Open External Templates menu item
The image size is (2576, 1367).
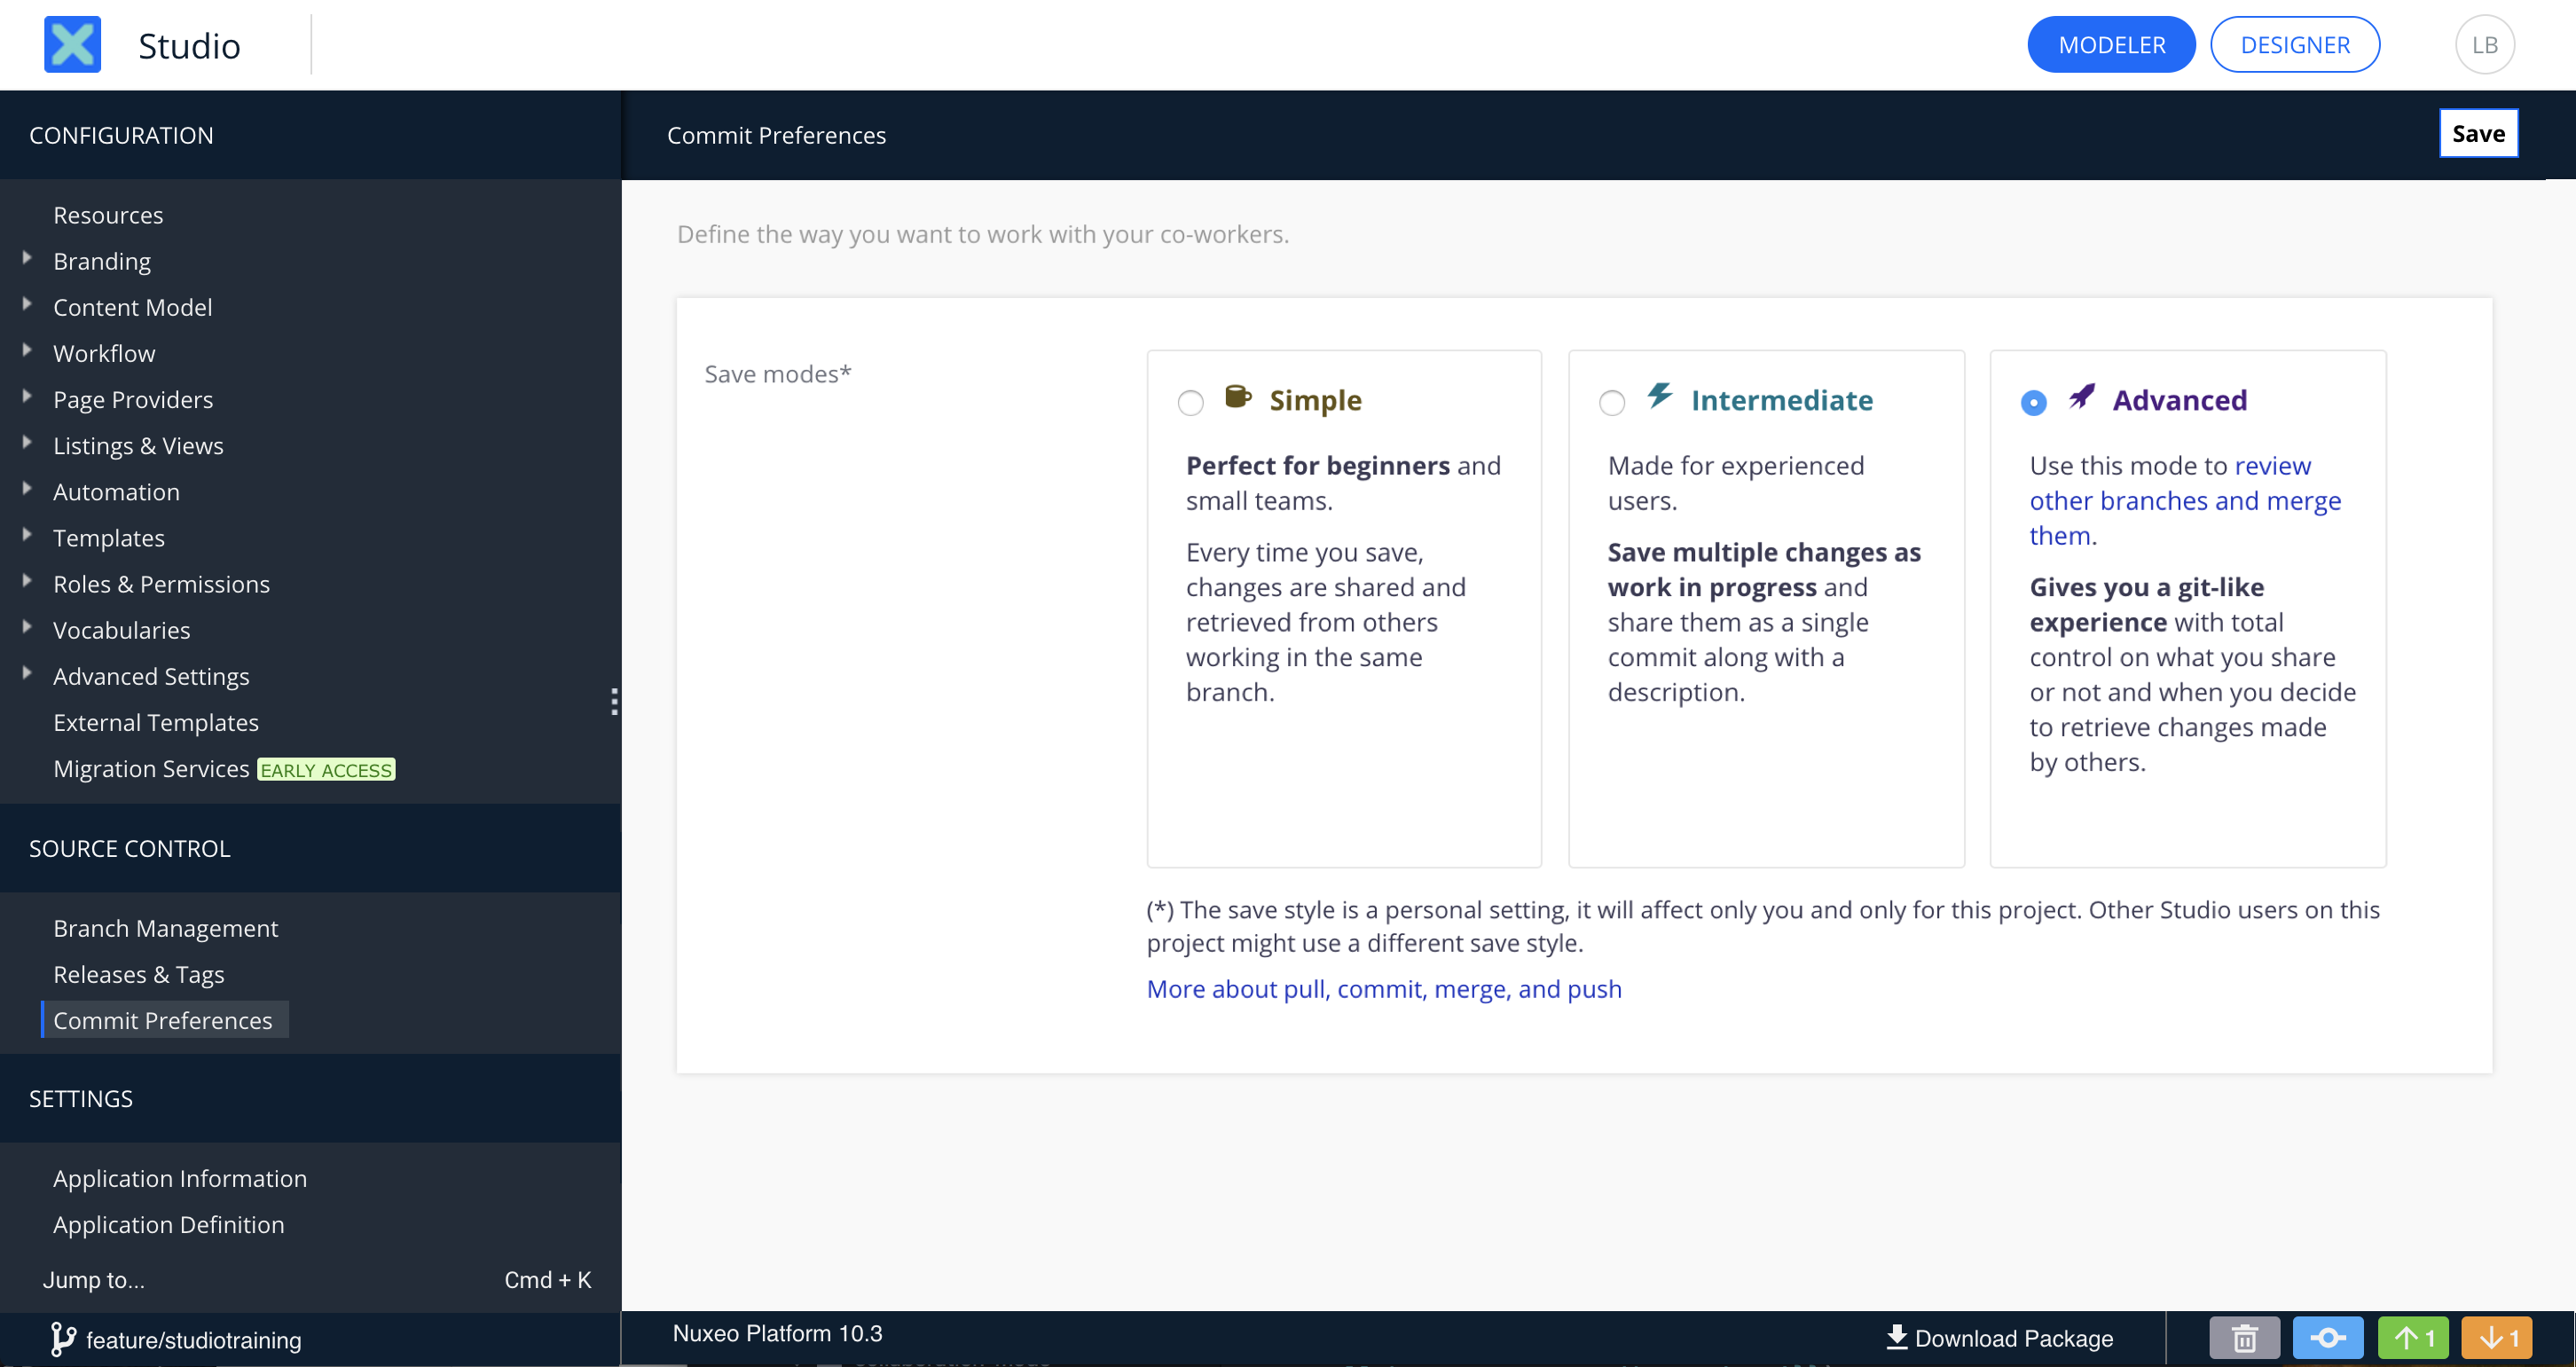156,722
